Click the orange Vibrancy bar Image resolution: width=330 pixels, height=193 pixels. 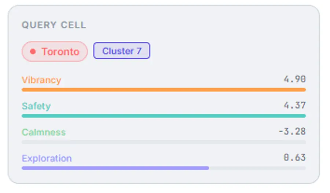[x=164, y=90]
